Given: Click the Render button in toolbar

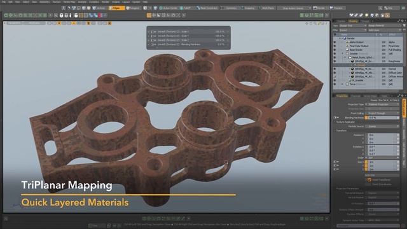Looking at the screenshot, I should click(319, 8).
